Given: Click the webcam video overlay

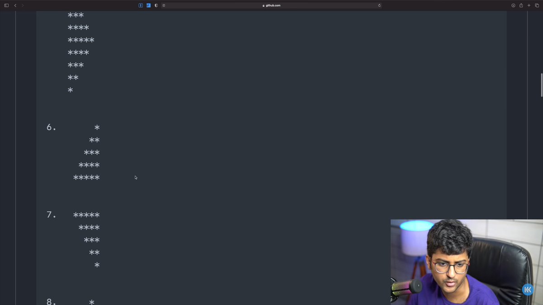Looking at the screenshot, I should 467,262.
